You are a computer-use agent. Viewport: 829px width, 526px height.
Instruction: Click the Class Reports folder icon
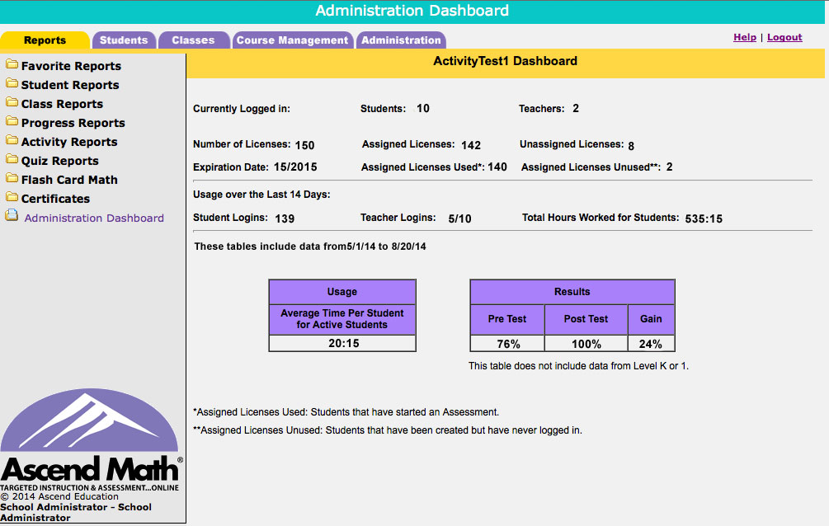(12, 102)
